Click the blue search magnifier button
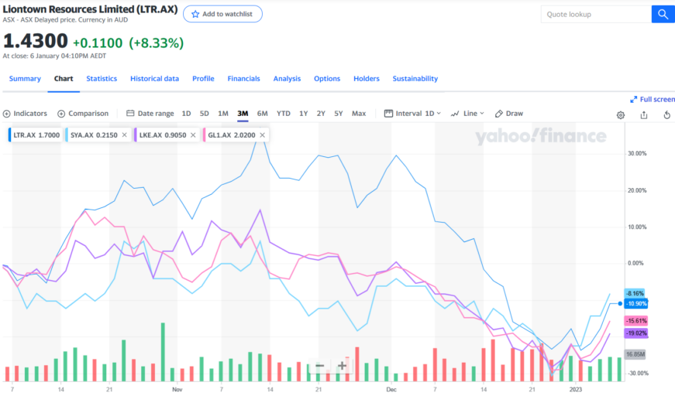 click(x=663, y=14)
